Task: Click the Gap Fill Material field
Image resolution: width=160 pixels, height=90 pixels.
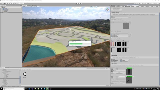Action: point(124,62)
